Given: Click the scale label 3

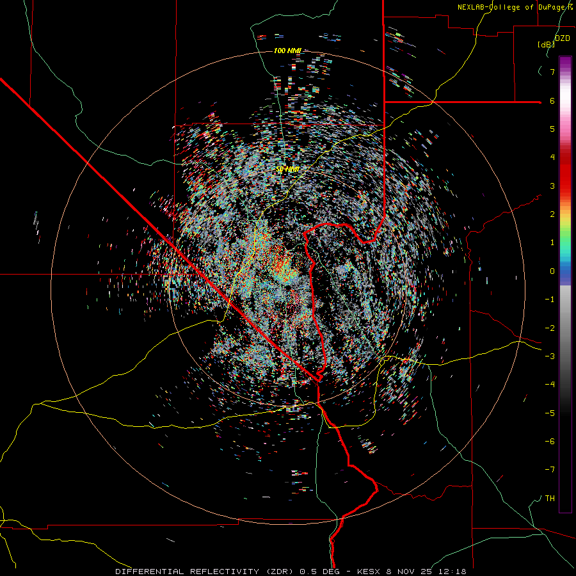Looking at the screenshot, I should click(x=552, y=186).
